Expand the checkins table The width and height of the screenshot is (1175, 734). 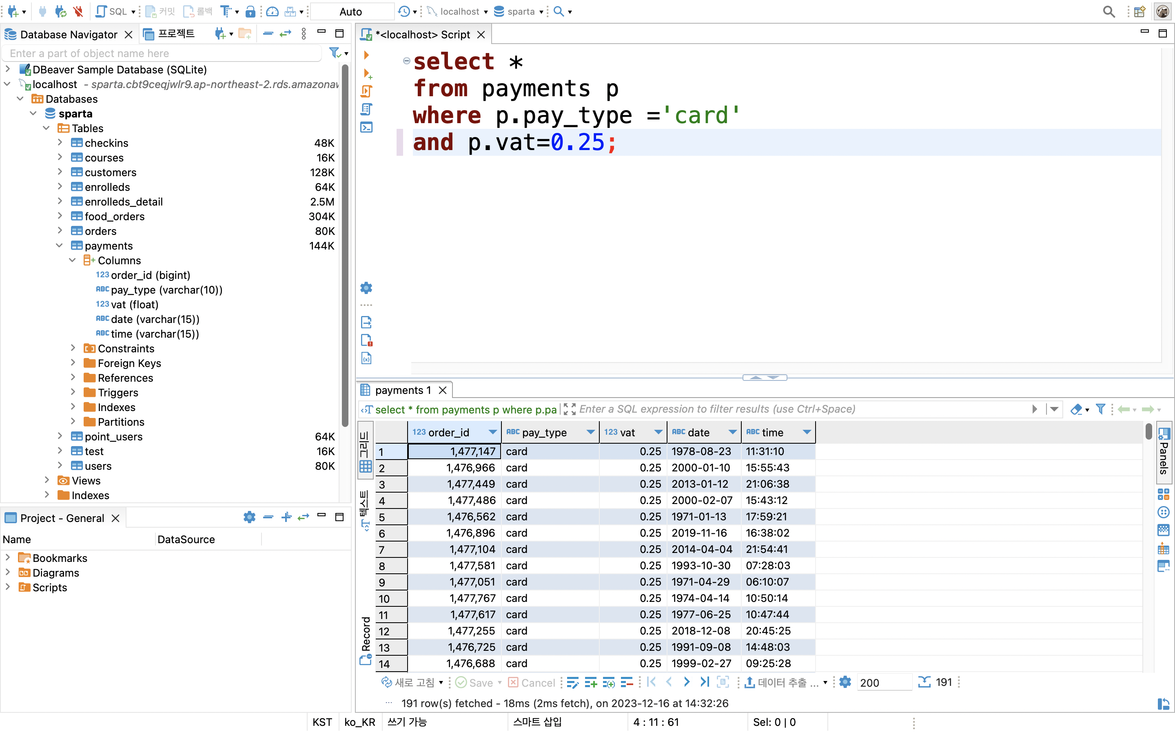point(60,142)
